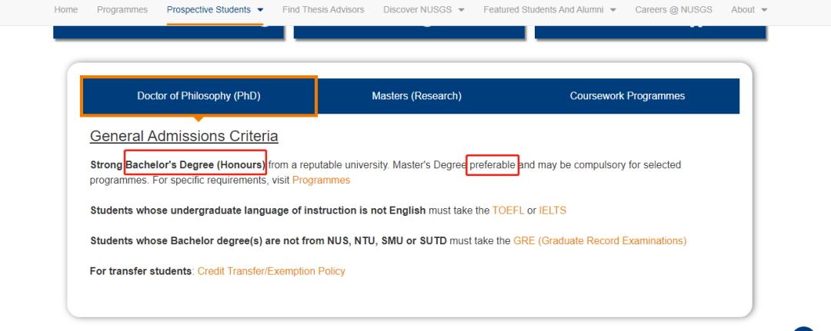Open the TOEFL link
Screen dimensions: 831x331
pos(508,210)
